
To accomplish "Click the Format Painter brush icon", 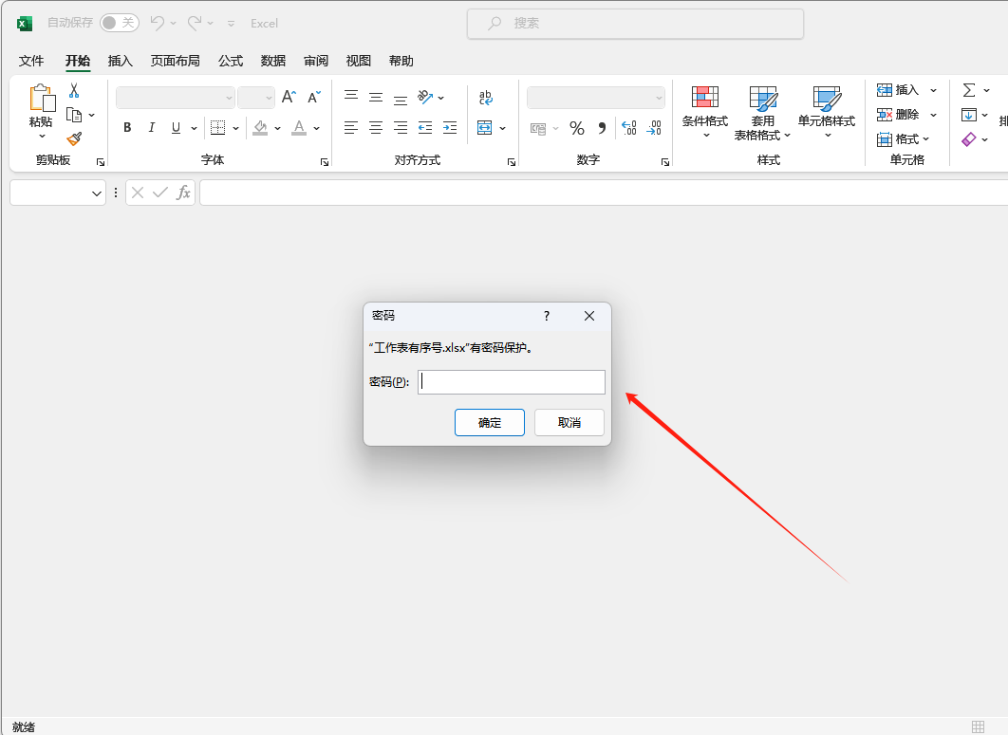I will click(x=74, y=140).
